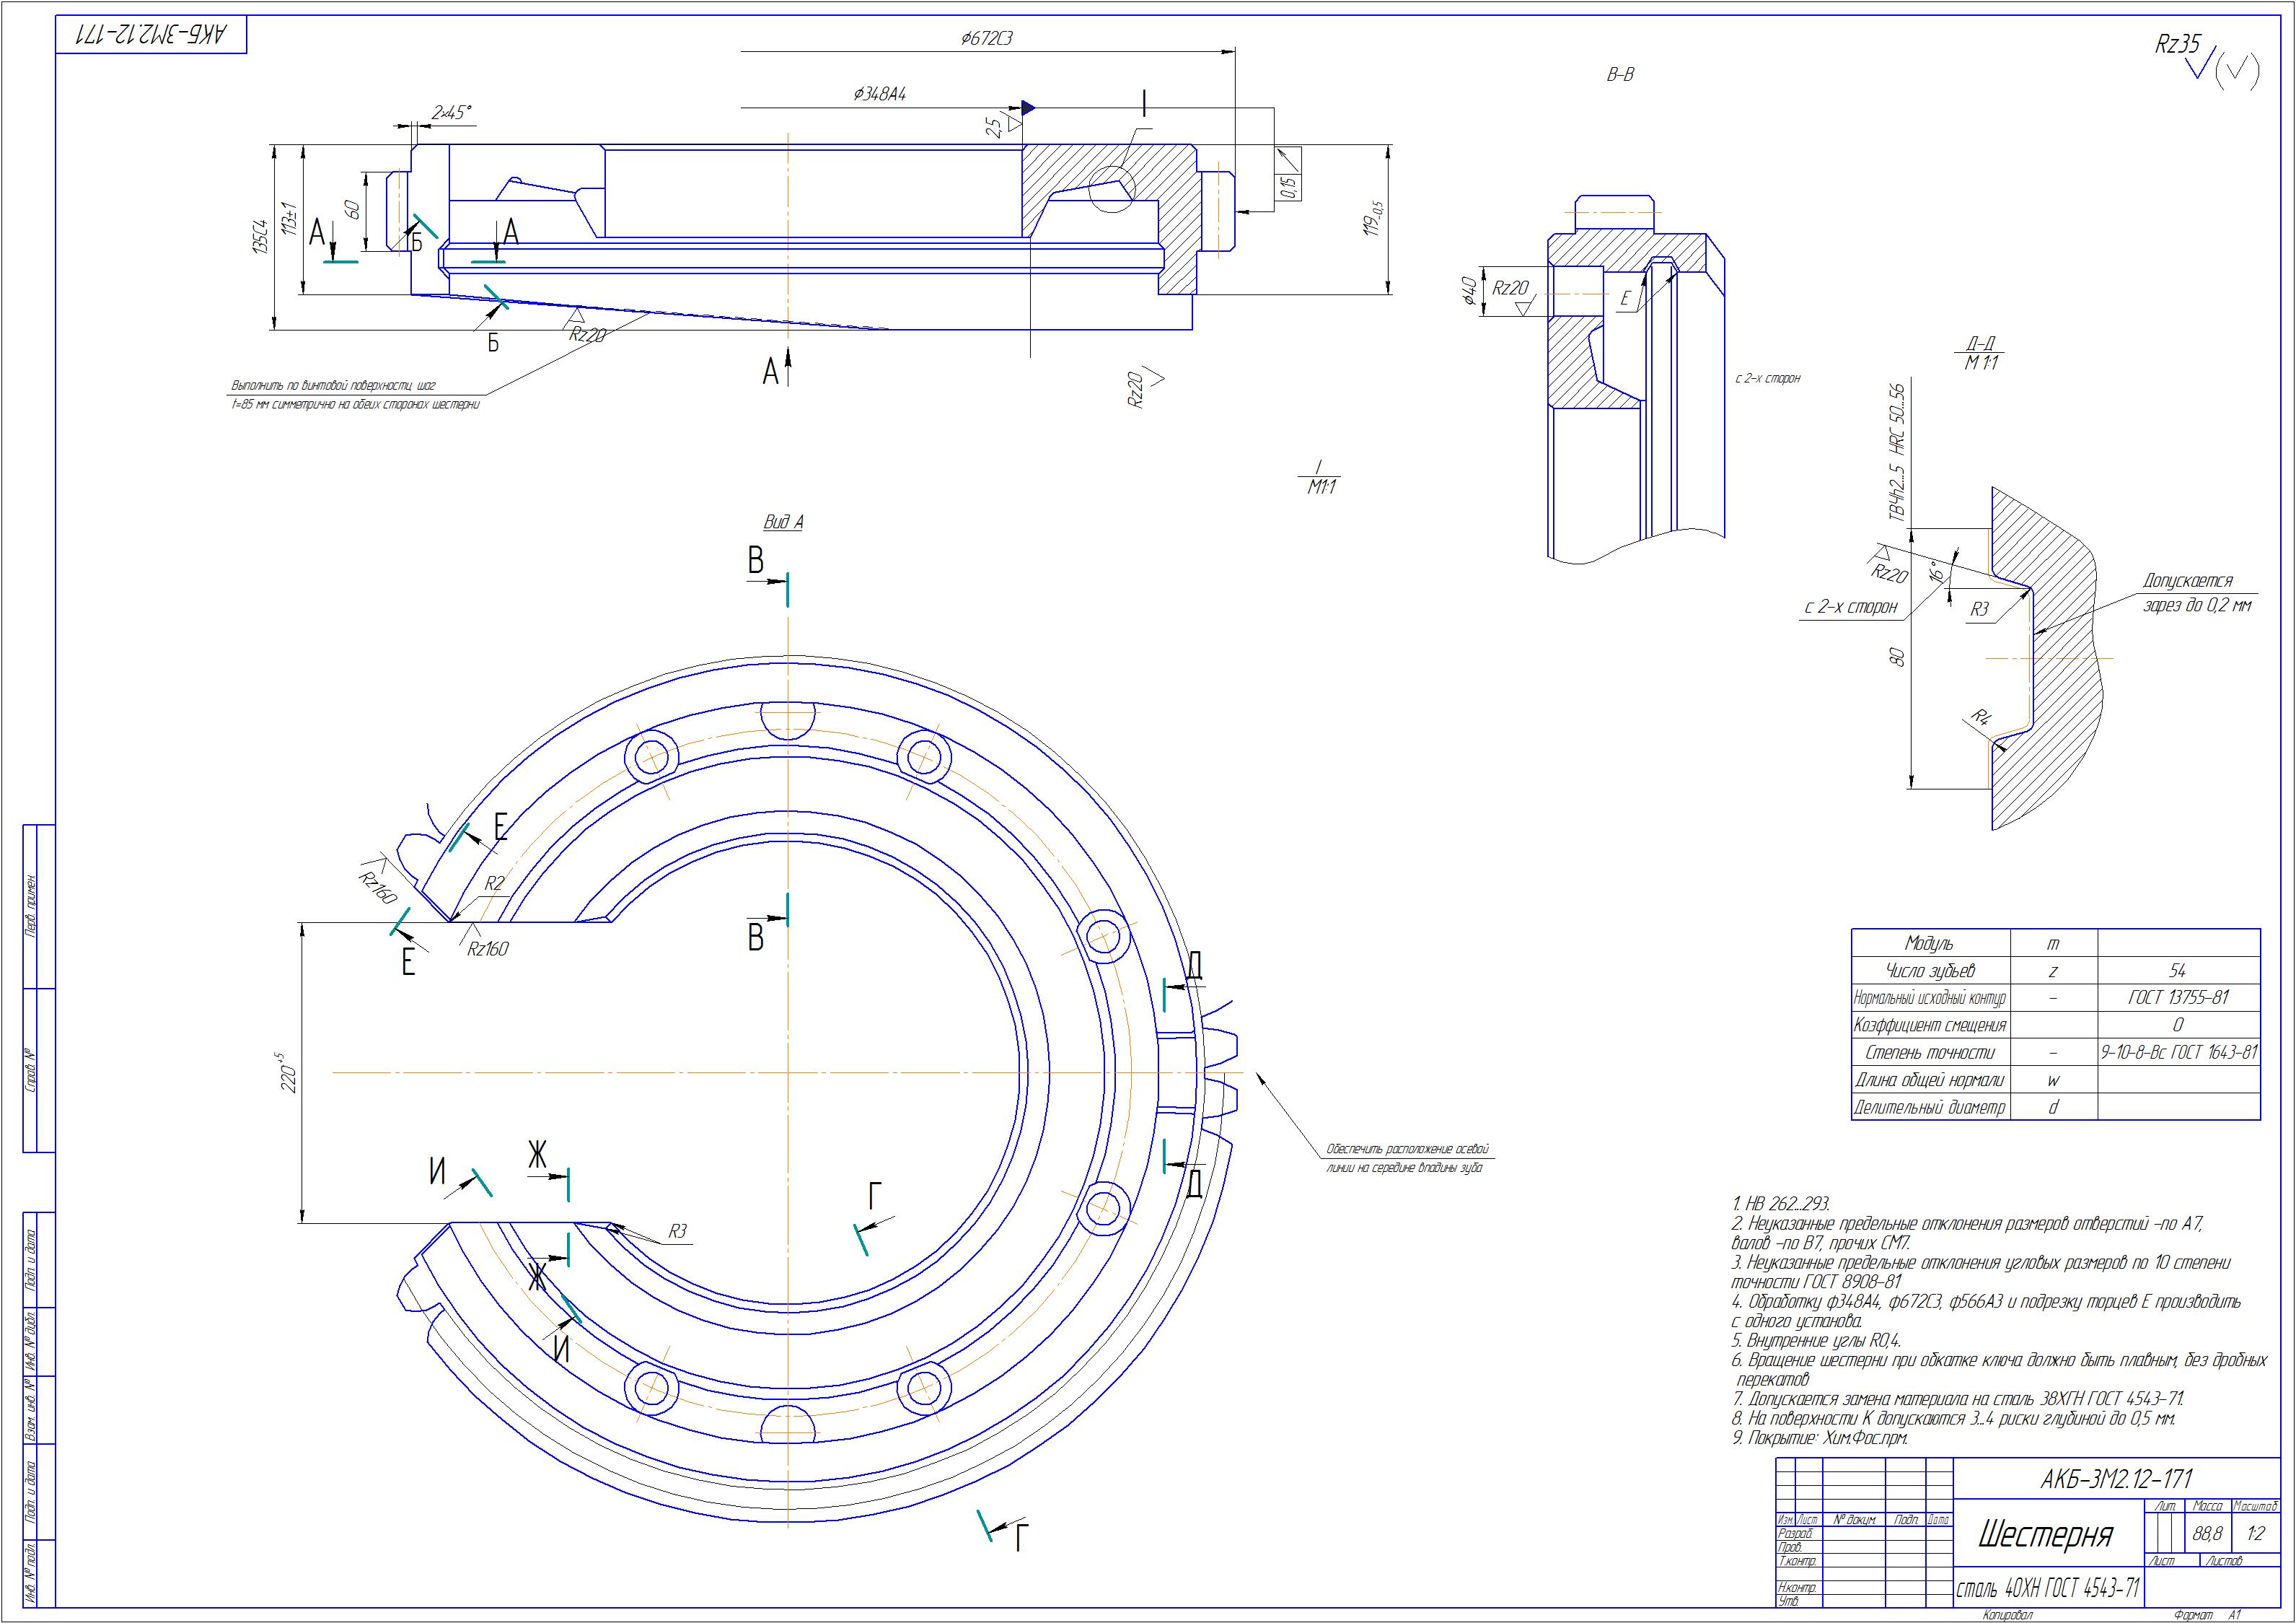The width and height of the screenshot is (2296, 1623).
Task: Click the filled datum triangle near ф348А4
Action: click(1028, 107)
